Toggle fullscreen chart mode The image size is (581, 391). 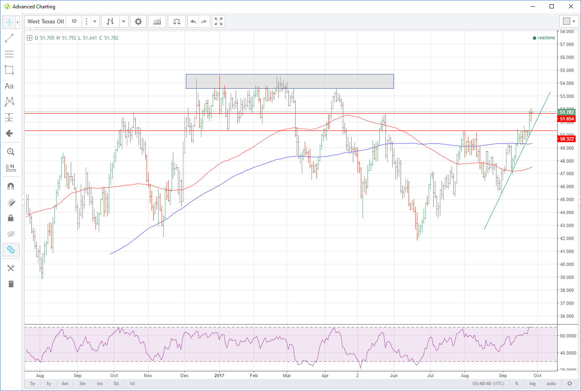[x=219, y=21]
